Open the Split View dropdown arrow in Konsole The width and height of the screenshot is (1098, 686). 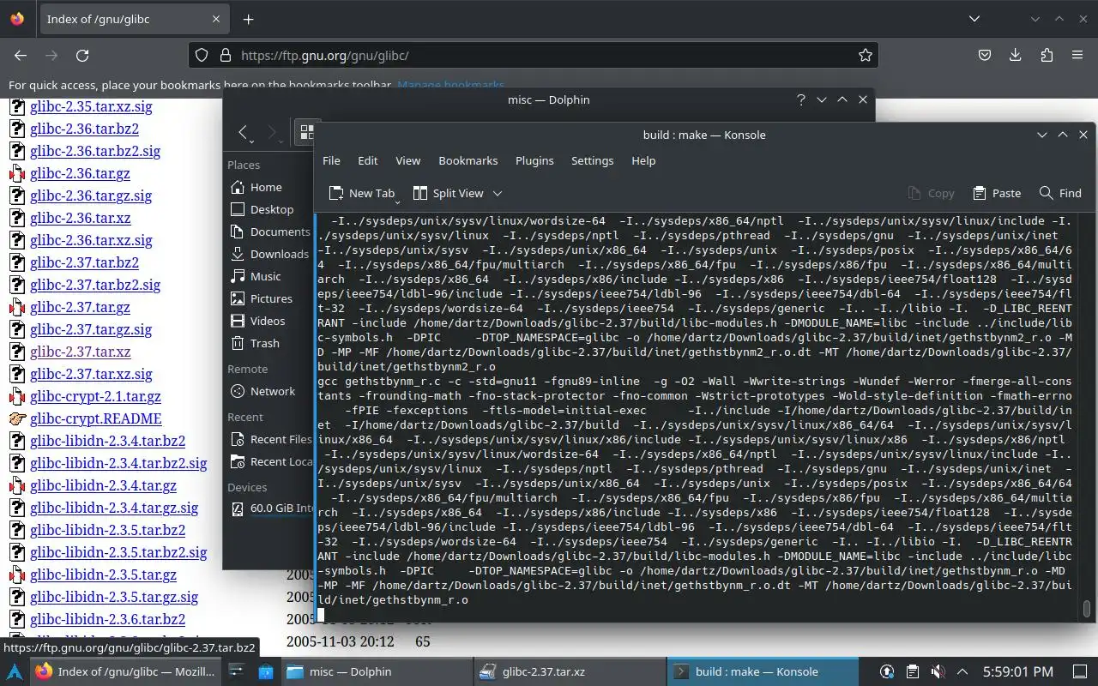498,193
